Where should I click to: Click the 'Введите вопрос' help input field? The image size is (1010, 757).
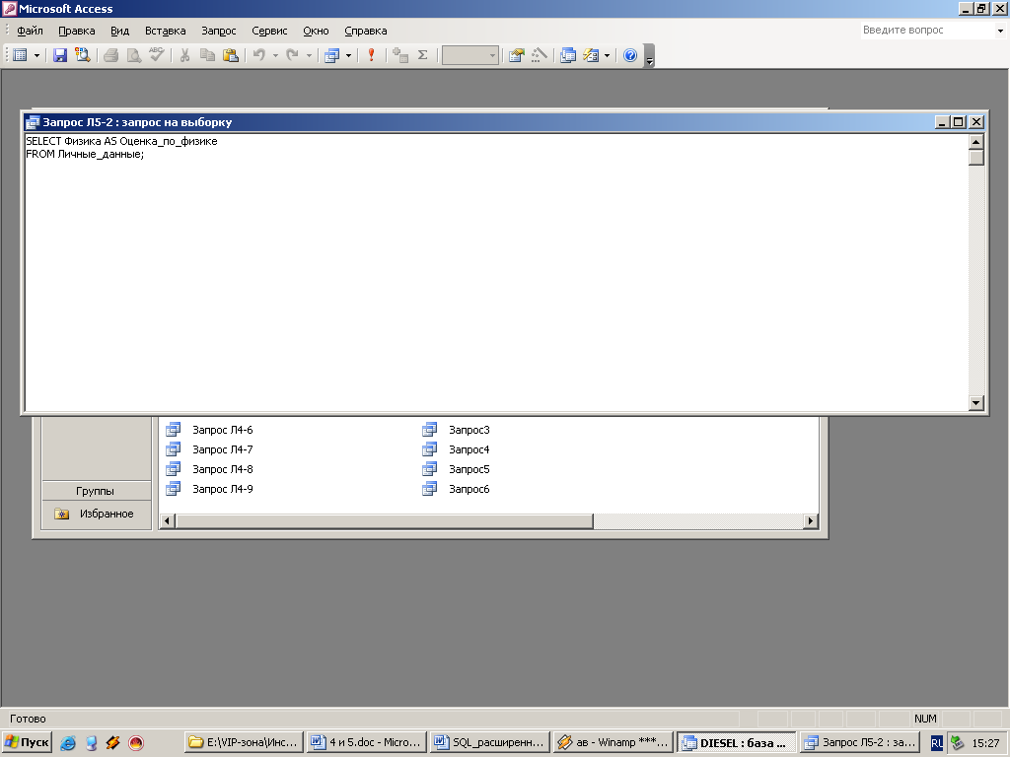tap(927, 31)
